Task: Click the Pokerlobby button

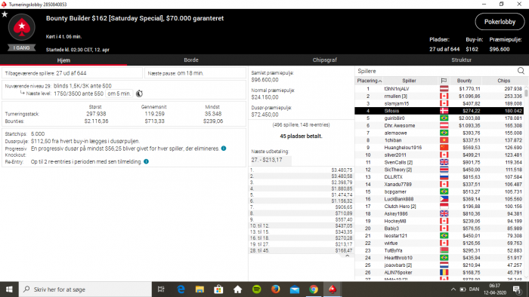Action: click(x=500, y=22)
